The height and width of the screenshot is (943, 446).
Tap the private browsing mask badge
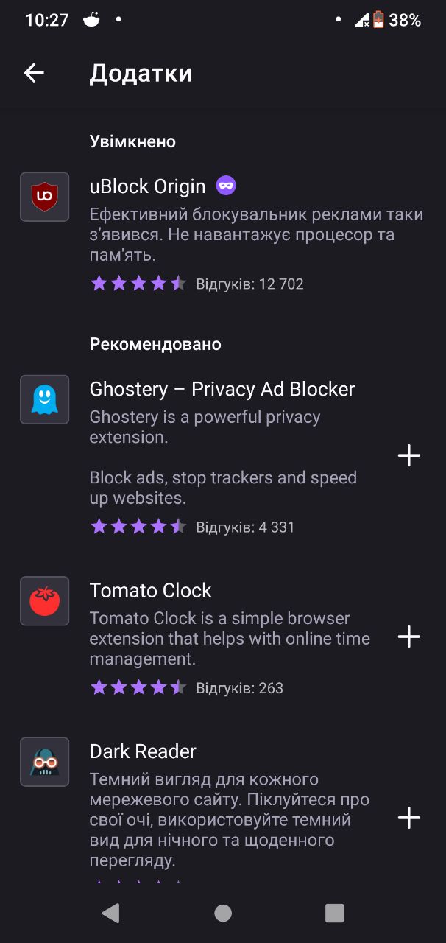click(226, 186)
